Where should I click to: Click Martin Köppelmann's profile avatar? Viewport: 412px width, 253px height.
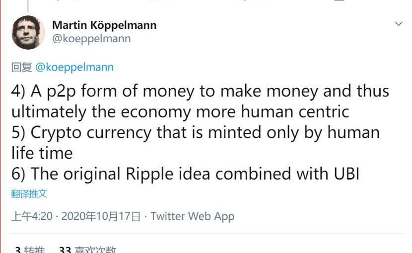(x=28, y=33)
